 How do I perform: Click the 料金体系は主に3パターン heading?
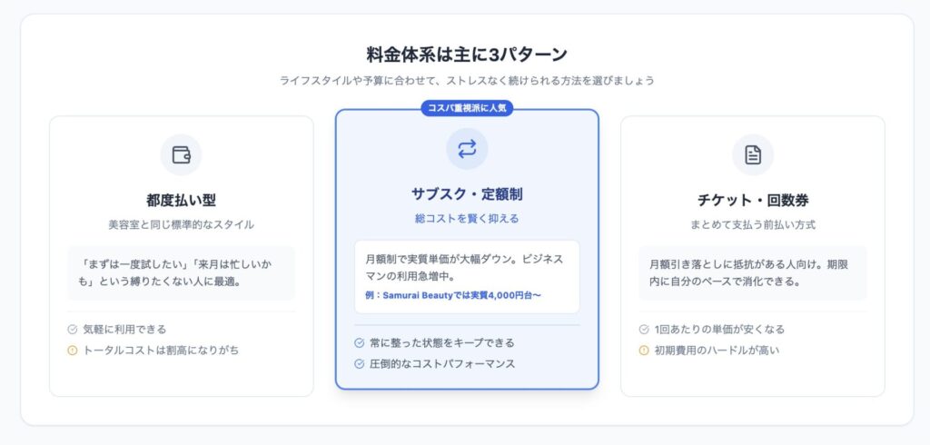coord(467,54)
